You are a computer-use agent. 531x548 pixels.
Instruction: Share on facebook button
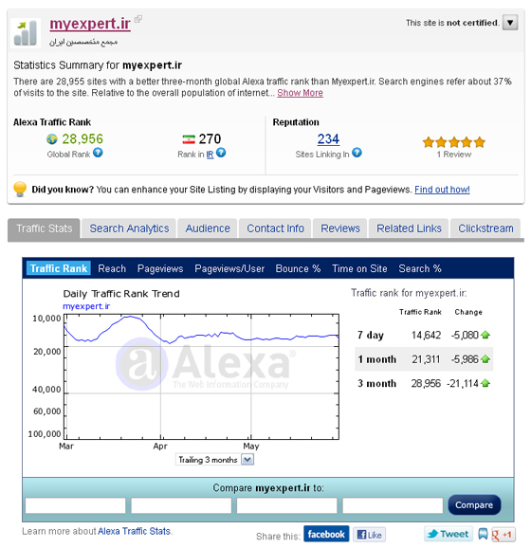click(x=326, y=534)
